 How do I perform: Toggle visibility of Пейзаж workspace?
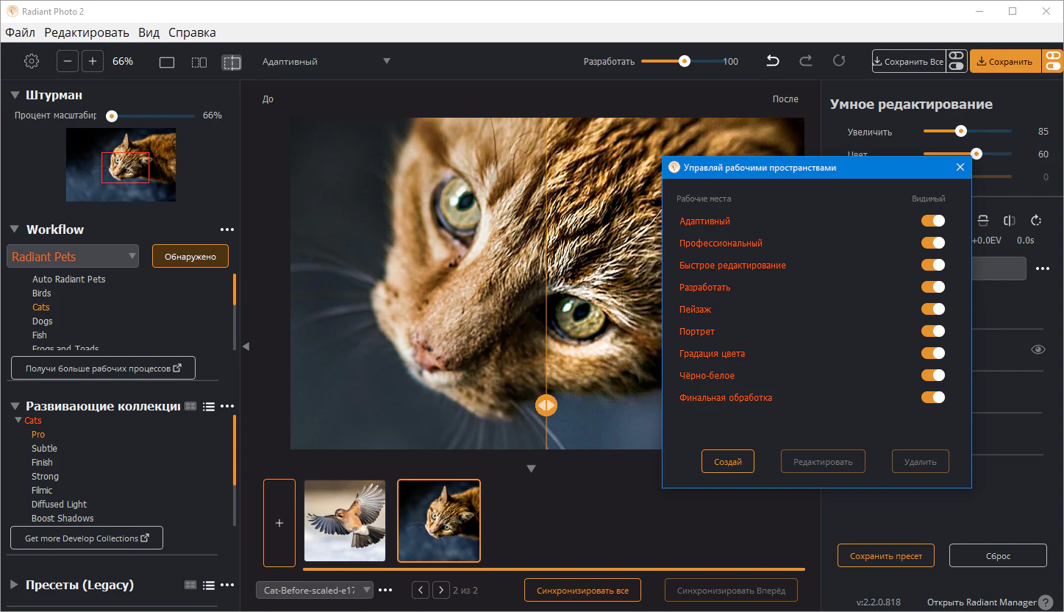[x=932, y=309]
